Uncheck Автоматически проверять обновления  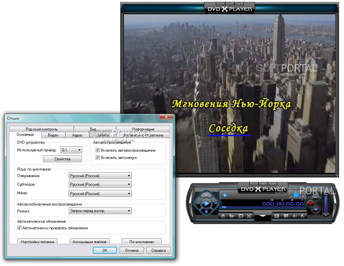point(19,228)
